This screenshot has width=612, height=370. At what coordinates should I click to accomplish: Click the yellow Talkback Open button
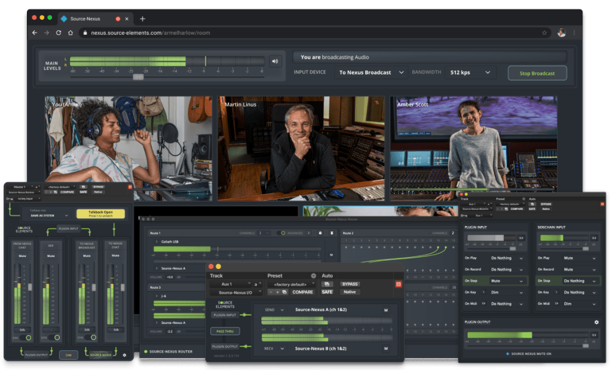[x=100, y=213]
